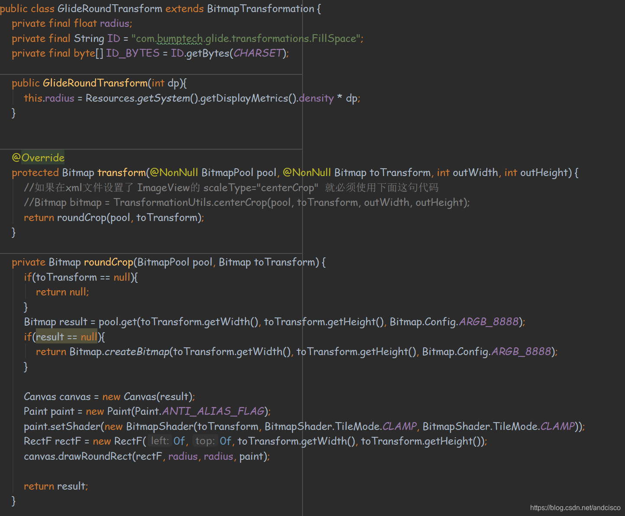625x516 pixels.
Task: Click the return roundCrop(pool, toTransform) call
Action: [114, 218]
